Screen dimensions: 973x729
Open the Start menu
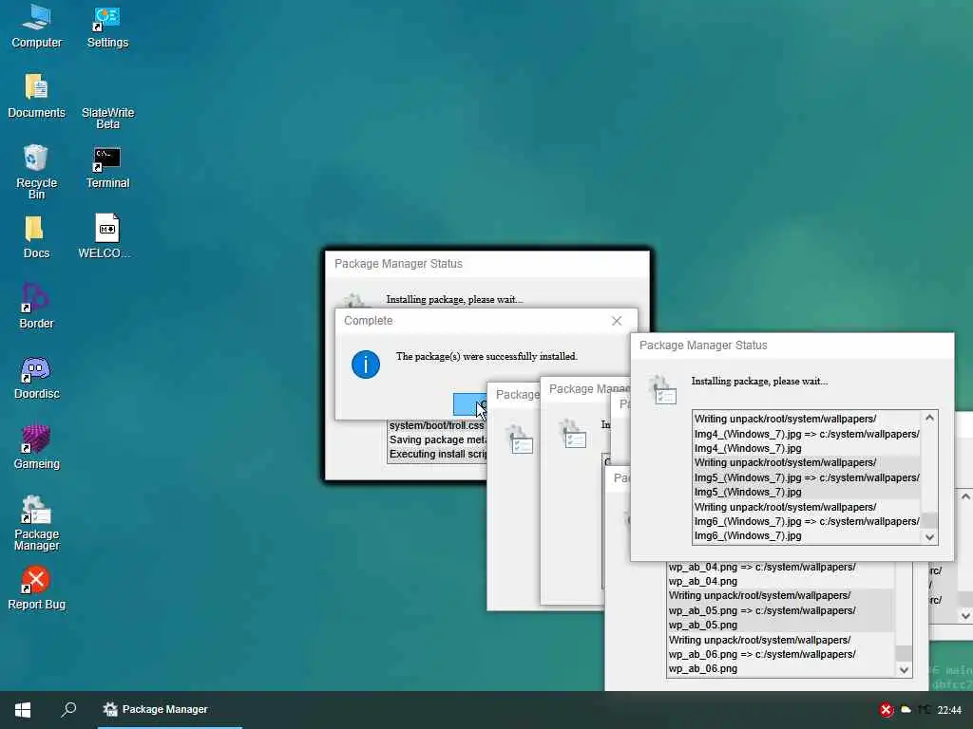point(23,709)
